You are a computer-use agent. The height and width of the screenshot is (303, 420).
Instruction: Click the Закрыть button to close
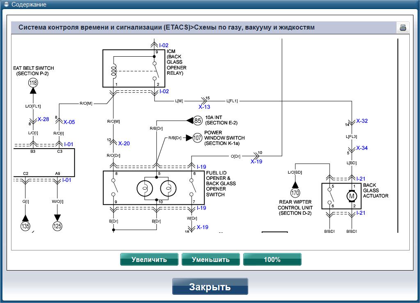click(x=210, y=287)
